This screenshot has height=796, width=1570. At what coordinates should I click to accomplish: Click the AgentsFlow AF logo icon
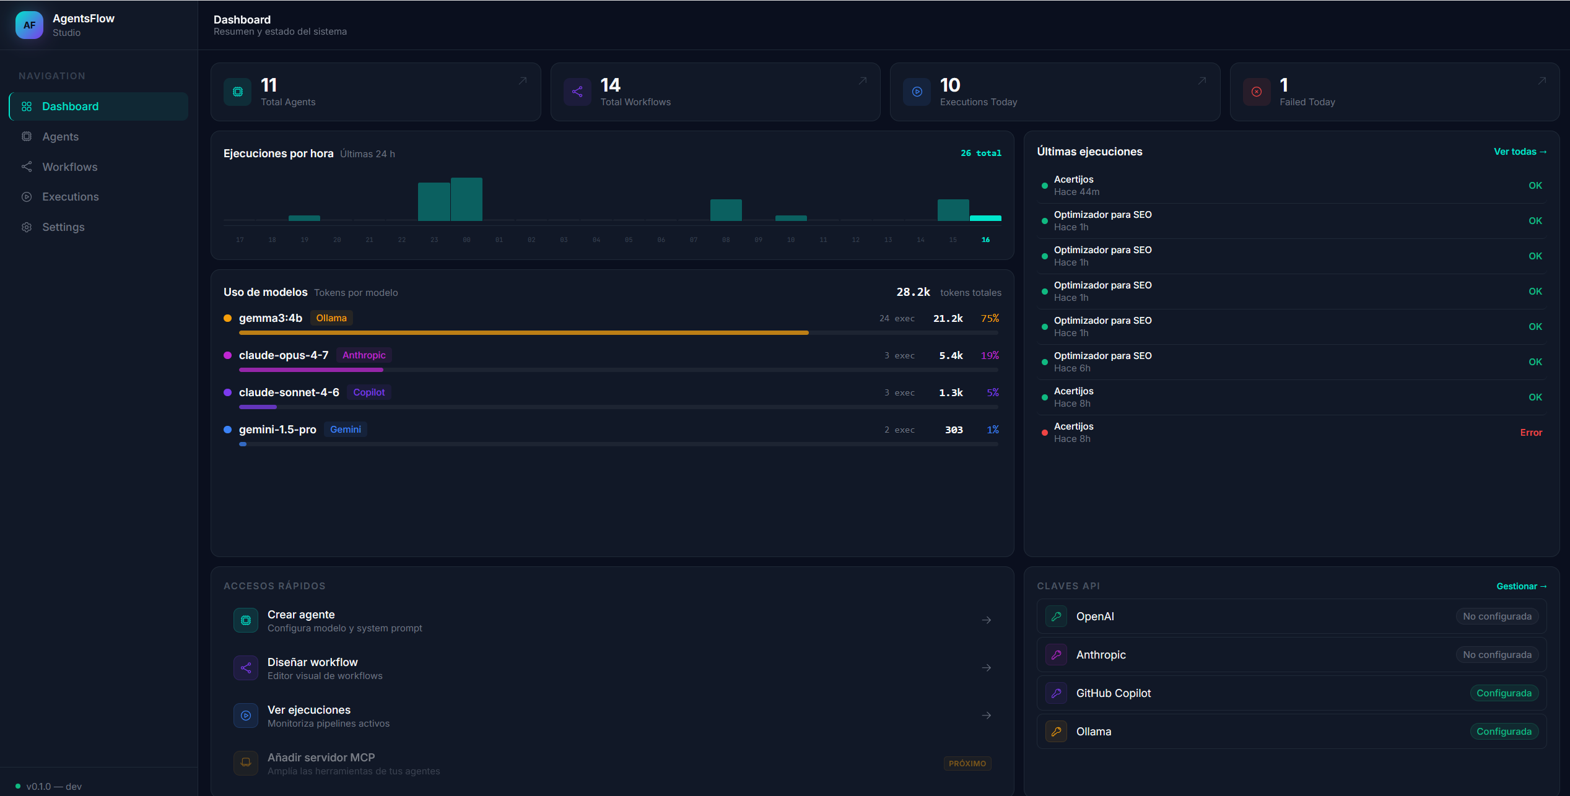tap(29, 25)
